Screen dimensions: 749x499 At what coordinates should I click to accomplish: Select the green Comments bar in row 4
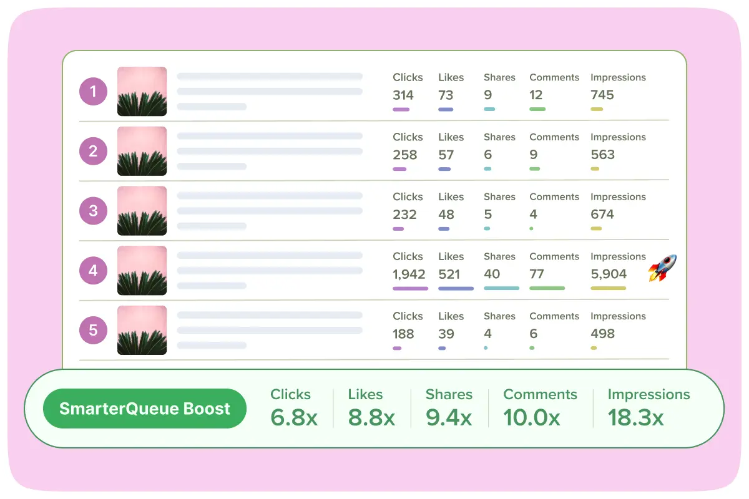(x=547, y=288)
